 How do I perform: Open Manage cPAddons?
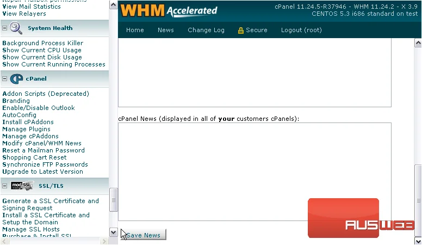[30, 136]
